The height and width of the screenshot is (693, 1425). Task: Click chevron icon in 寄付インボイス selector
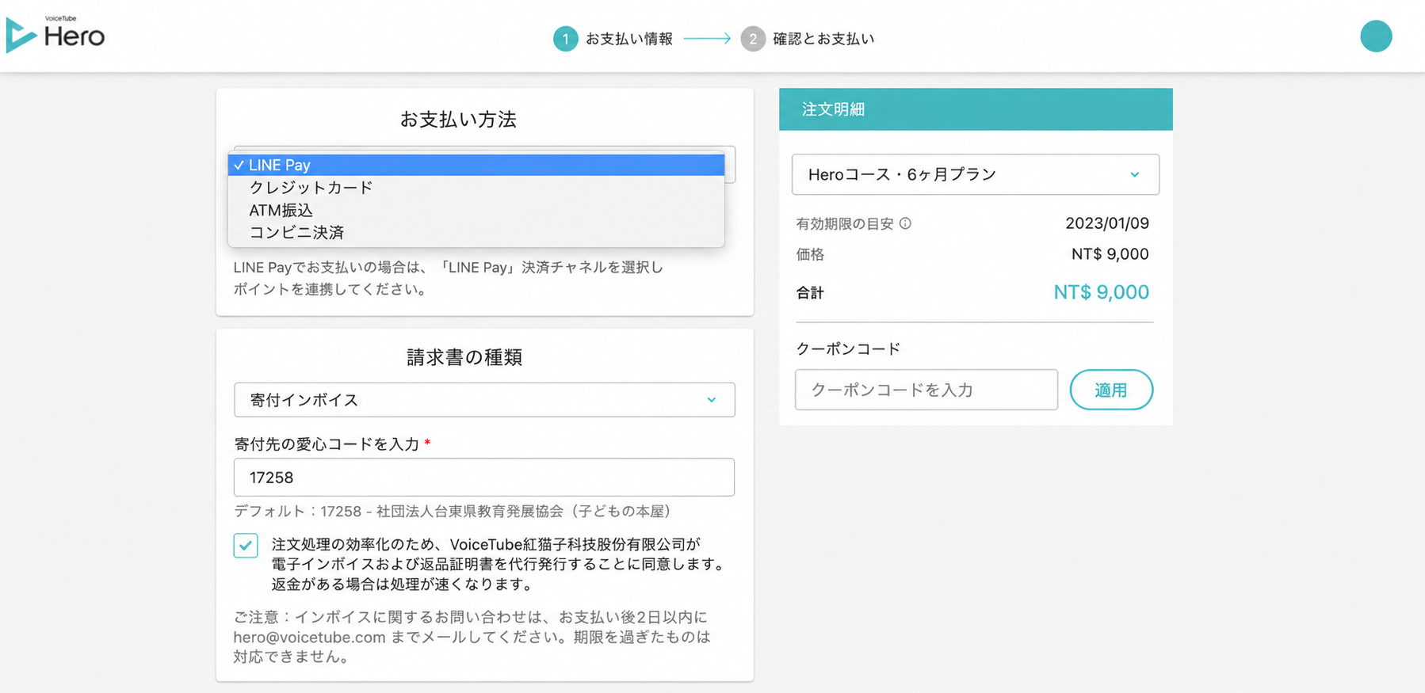(x=711, y=400)
